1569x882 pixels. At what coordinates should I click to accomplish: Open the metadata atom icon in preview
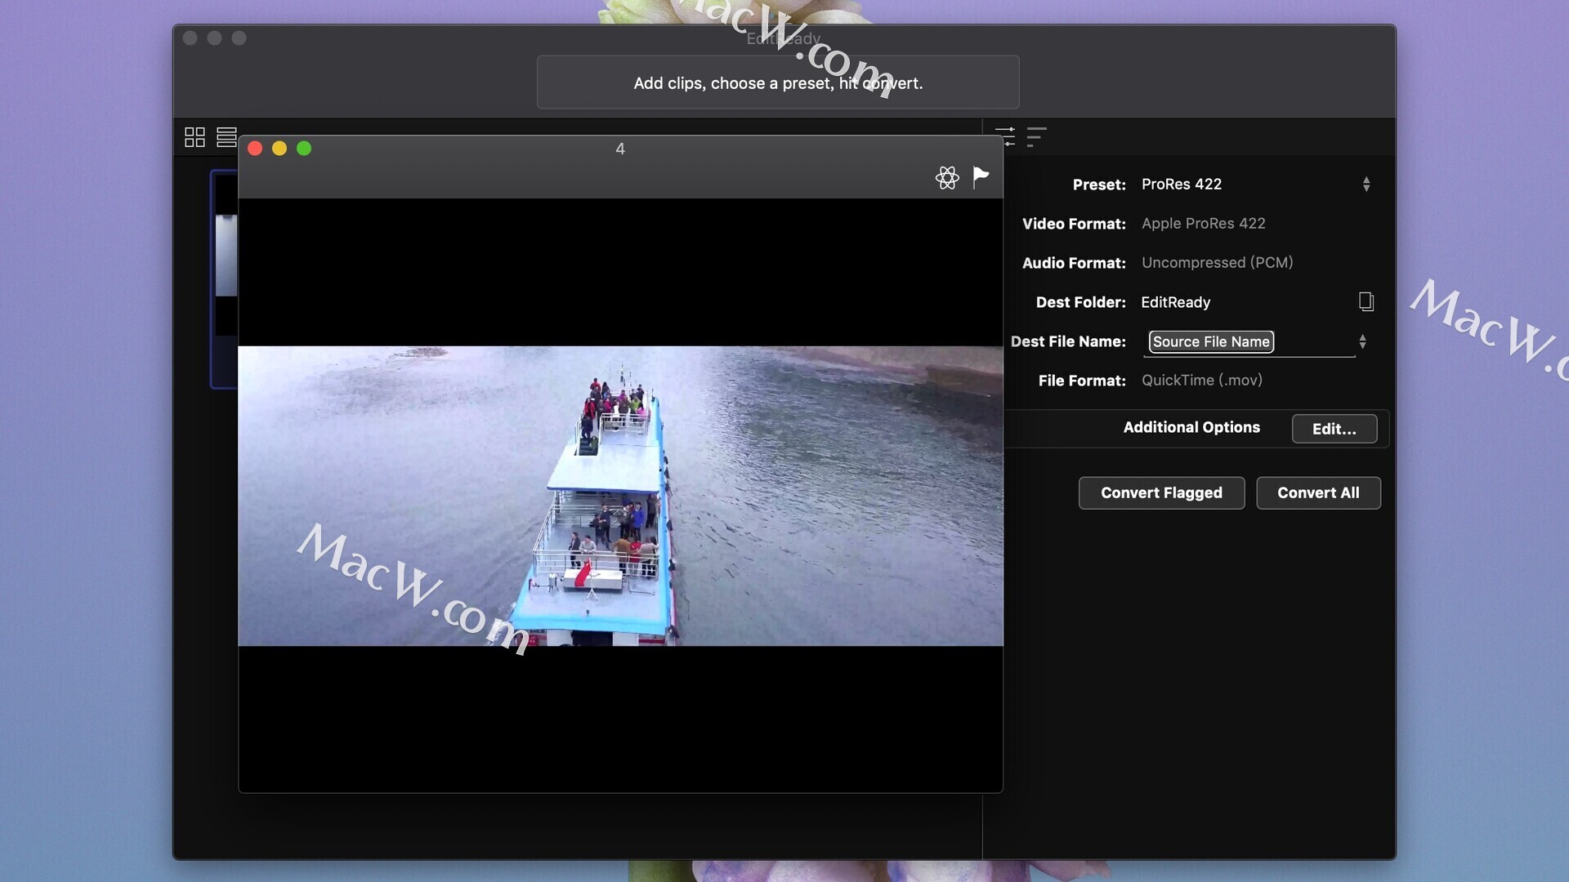click(947, 177)
